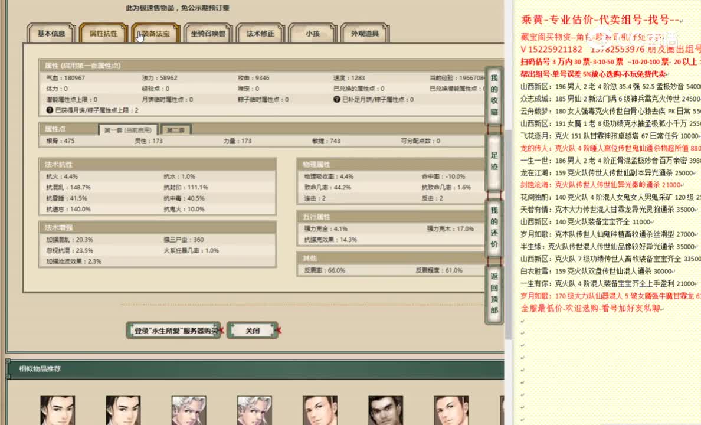
Task: Click the red 龙的传人 line in document
Action: point(611,148)
